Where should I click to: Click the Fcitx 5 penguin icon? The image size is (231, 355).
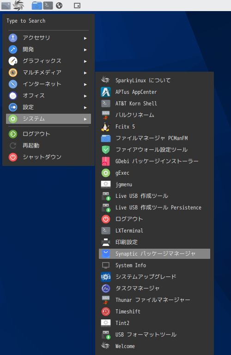pos(105,127)
